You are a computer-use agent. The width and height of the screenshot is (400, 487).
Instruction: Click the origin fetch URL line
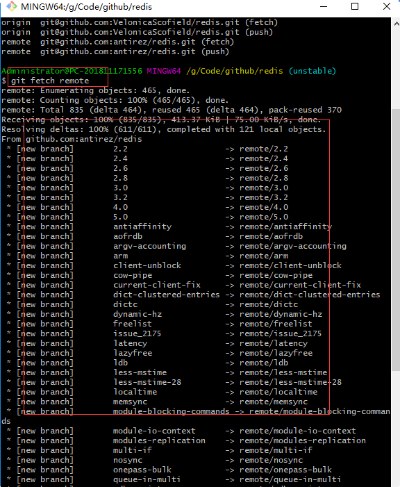click(x=140, y=22)
